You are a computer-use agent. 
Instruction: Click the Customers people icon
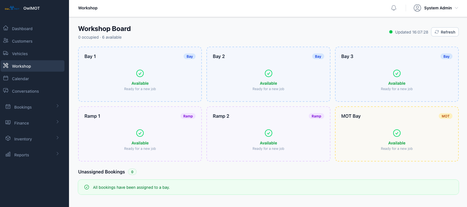click(6, 41)
